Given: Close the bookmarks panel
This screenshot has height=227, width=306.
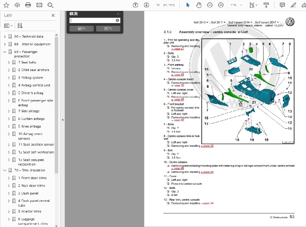Looking at the screenshot, I should (x=53, y=15).
